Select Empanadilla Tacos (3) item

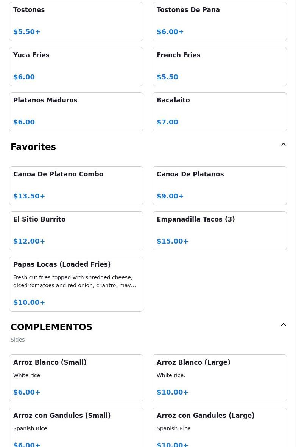click(x=220, y=231)
